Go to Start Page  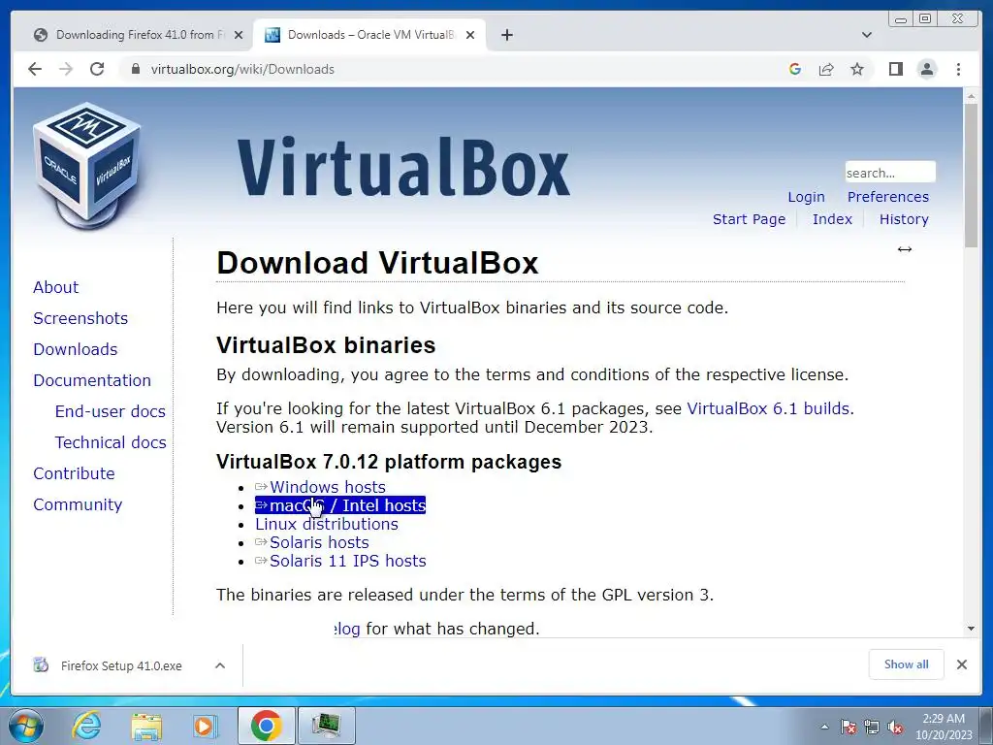point(749,219)
